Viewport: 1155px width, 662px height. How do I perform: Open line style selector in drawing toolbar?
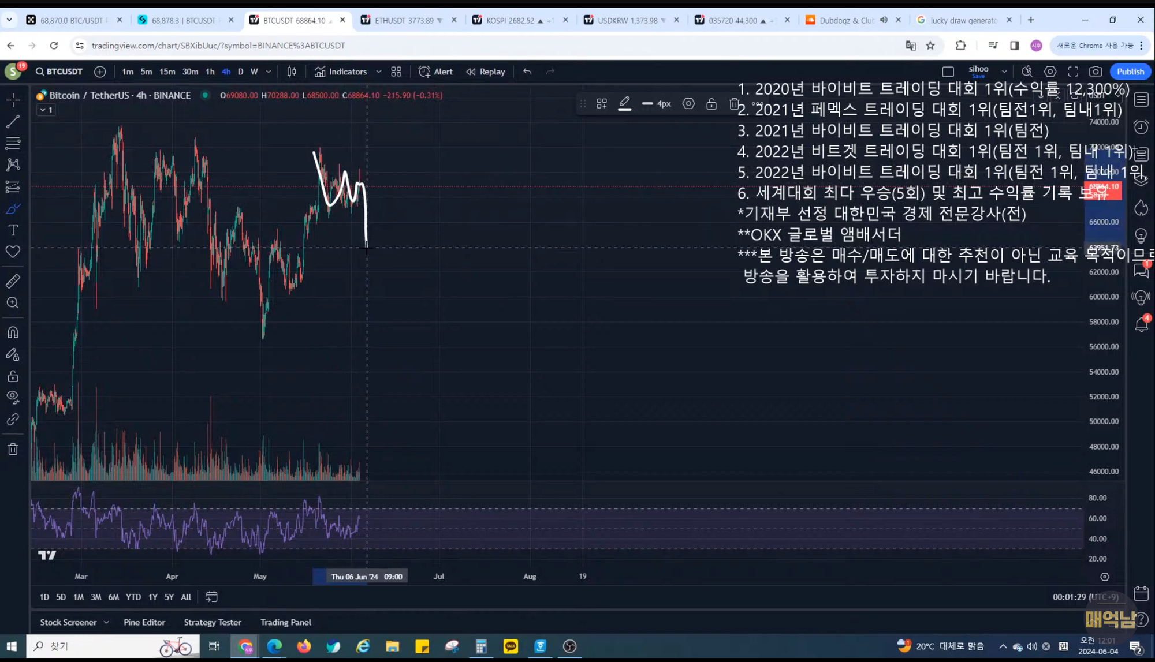point(657,104)
